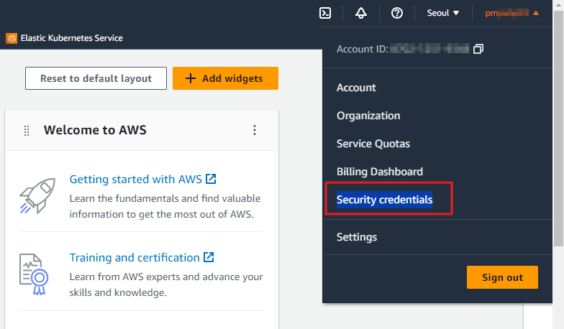The image size is (564, 329).
Task: Select Account in the user menu
Action: 357,88
